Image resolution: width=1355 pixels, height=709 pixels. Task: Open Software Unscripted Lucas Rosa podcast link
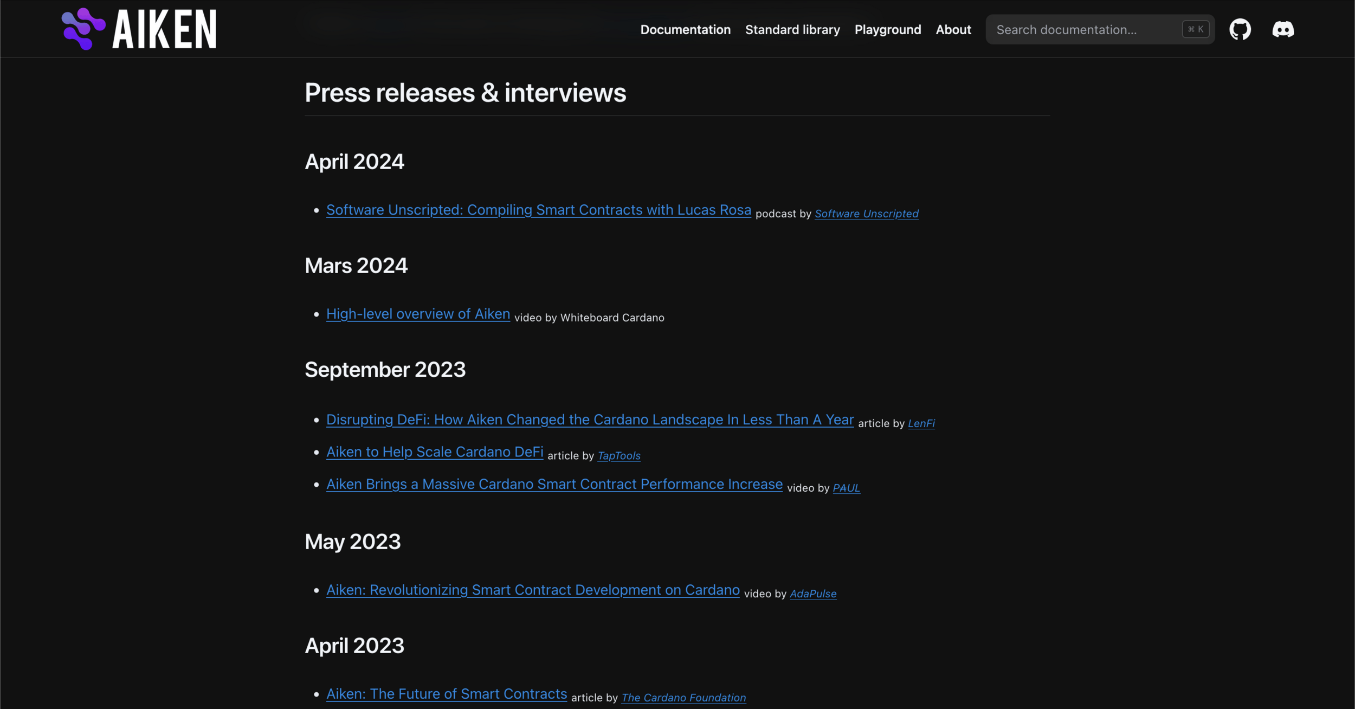pos(538,210)
